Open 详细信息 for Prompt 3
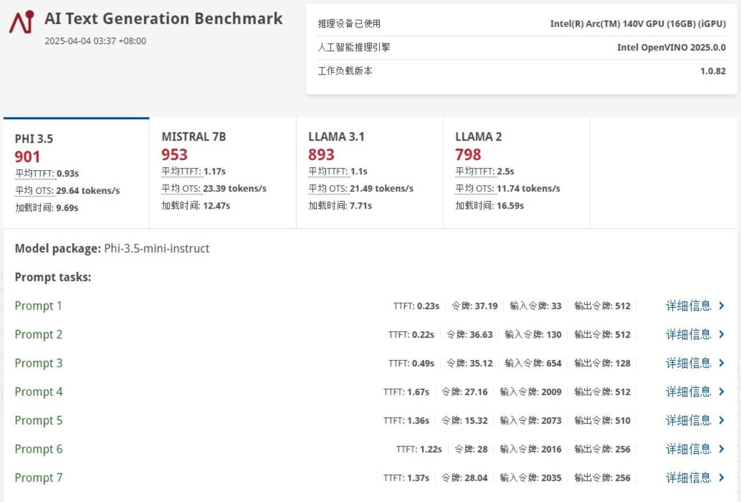 pyautogui.click(x=688, y=363)
